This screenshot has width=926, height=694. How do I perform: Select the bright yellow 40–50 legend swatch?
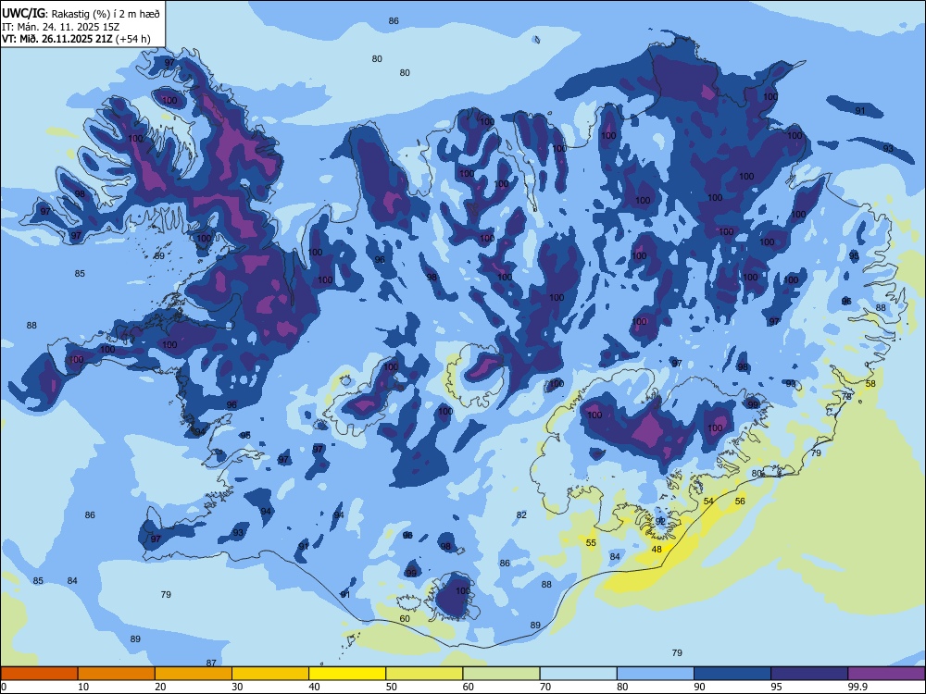(x=347, y=674)
